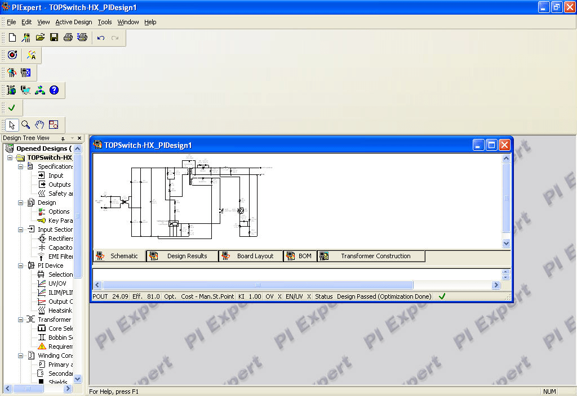Screen dimensions: 577x396
Task: Pin the Design Tree View panel
Action: (63, 138)
